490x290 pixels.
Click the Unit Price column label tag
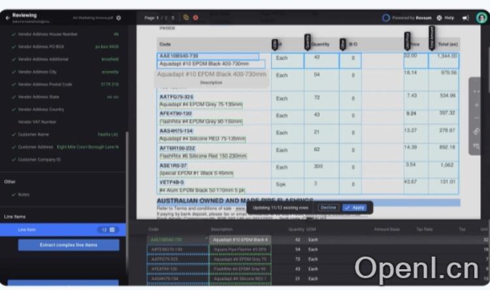pyautogui.click(x=408, y=40)
